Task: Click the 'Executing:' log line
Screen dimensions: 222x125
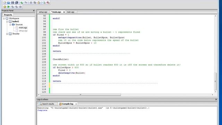Action: point(93,108)
